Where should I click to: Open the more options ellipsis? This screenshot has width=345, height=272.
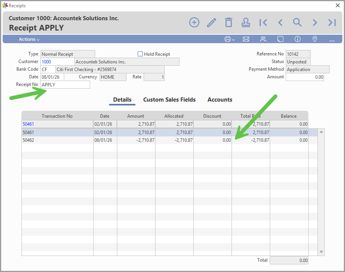[x=332, y=40]
